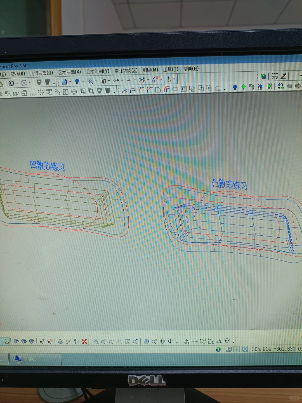The image size is (302, 403).
Task: Click the green layers panel icon
Action: 263,76
